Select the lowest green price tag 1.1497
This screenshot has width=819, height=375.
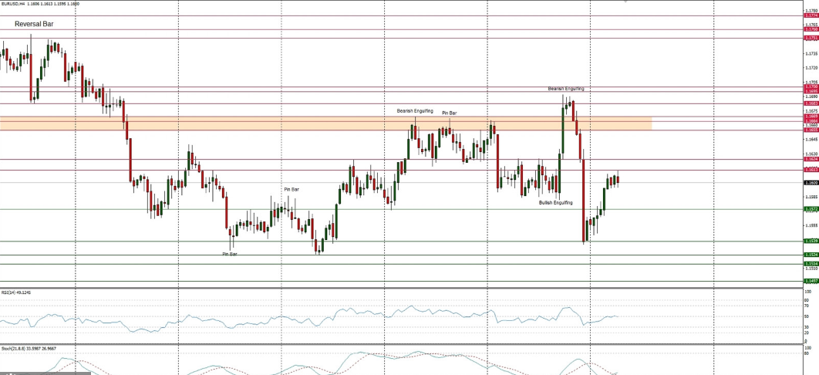(x=811, y=281)
